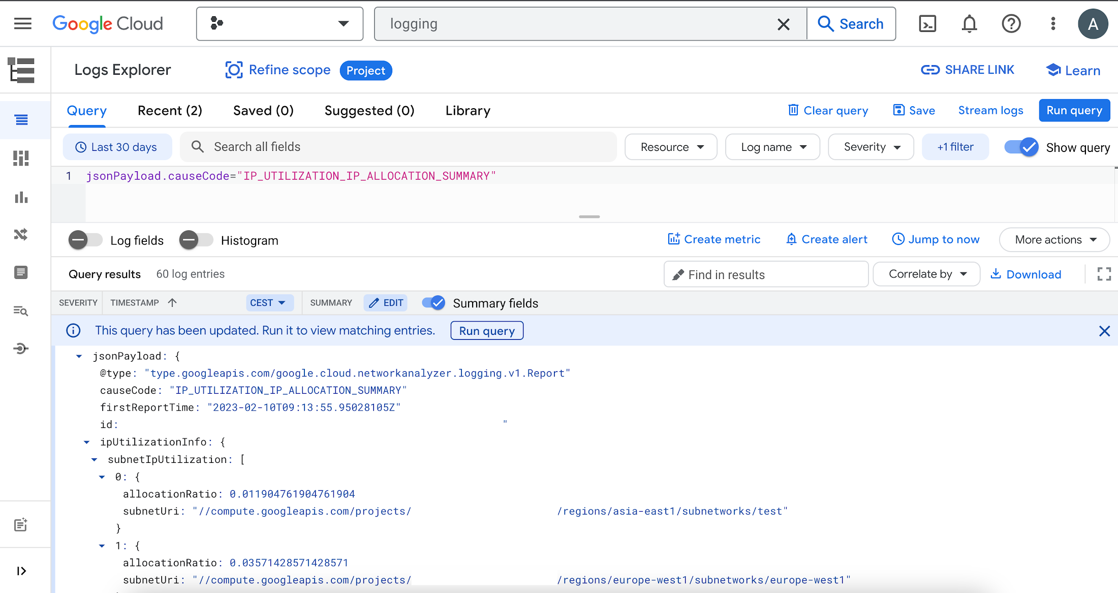Toggle the Summary fields switch
This screenshot has height=593, width=1118.
pyautogui.click(x=433, y=303)
